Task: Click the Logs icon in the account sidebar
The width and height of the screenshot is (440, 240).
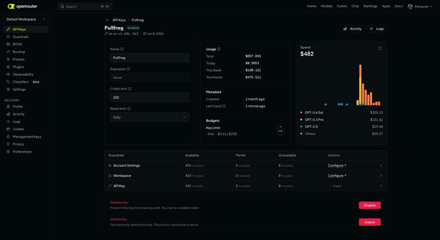Action: (x=8, y=121)
